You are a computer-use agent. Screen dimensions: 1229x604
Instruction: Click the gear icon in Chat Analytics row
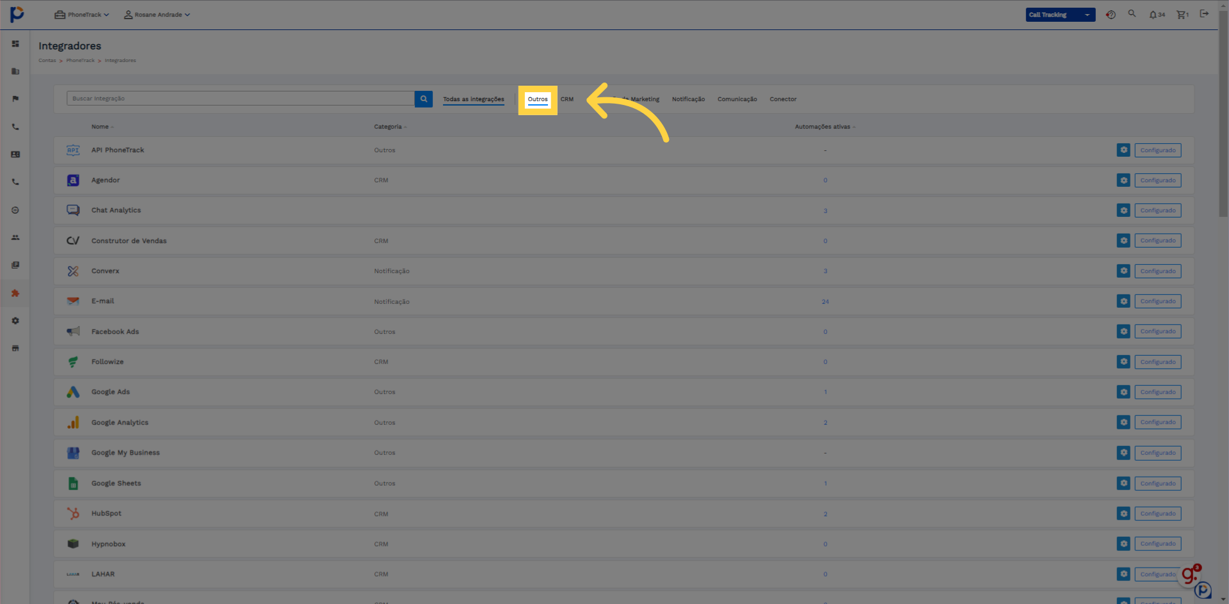(x=1123, y=211)
